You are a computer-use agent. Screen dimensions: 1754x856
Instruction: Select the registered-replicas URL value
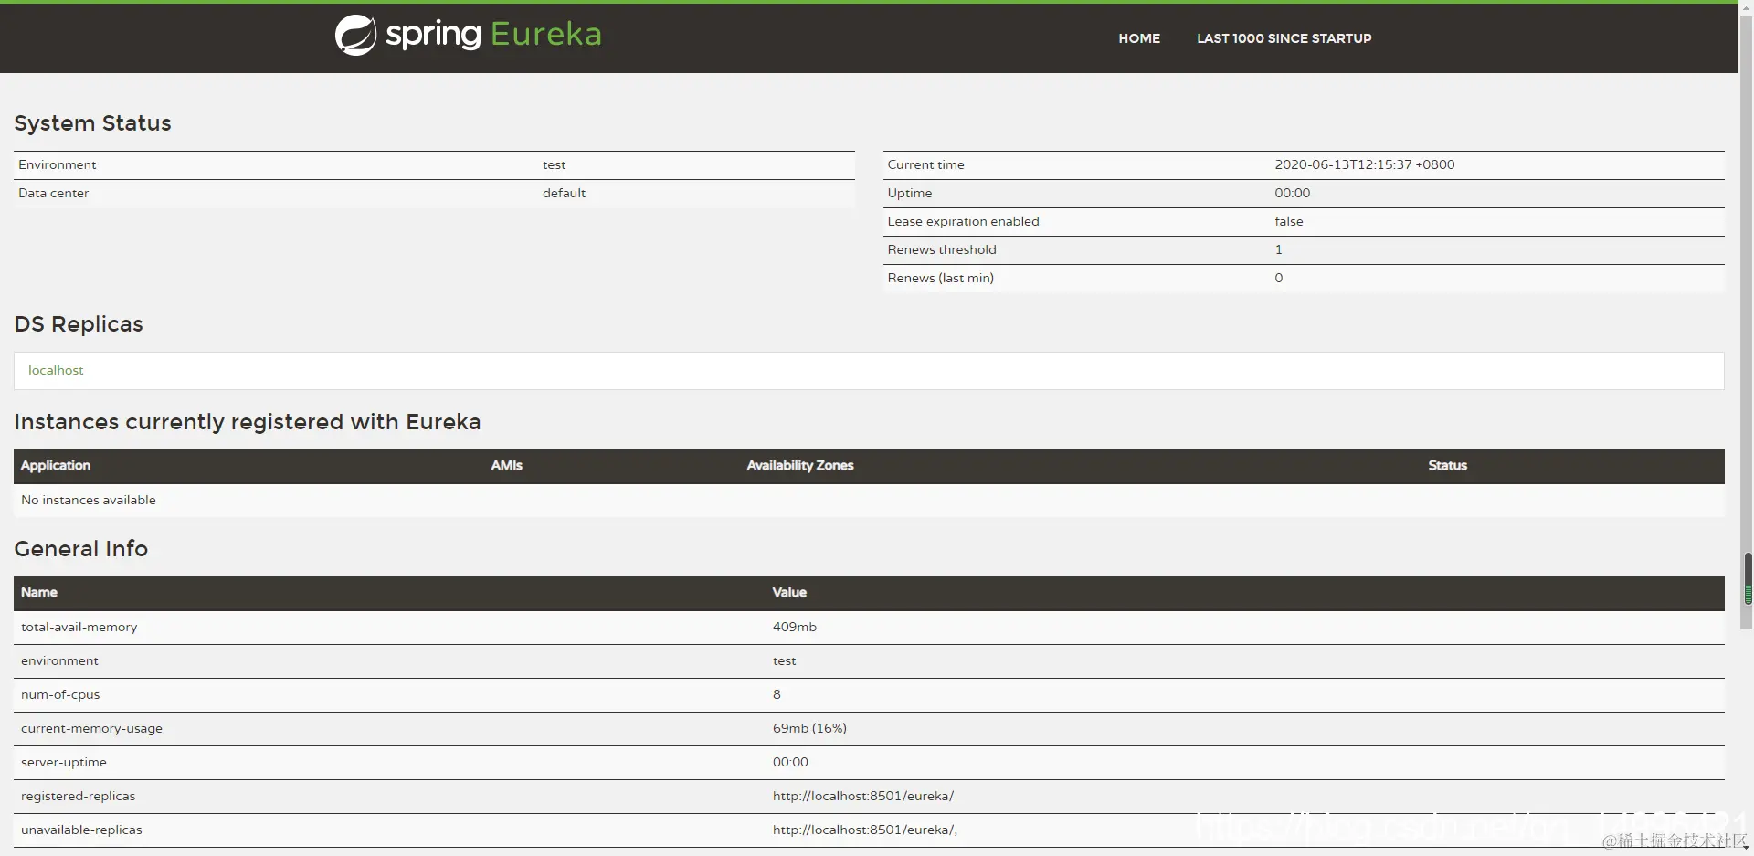pos(862,796)
